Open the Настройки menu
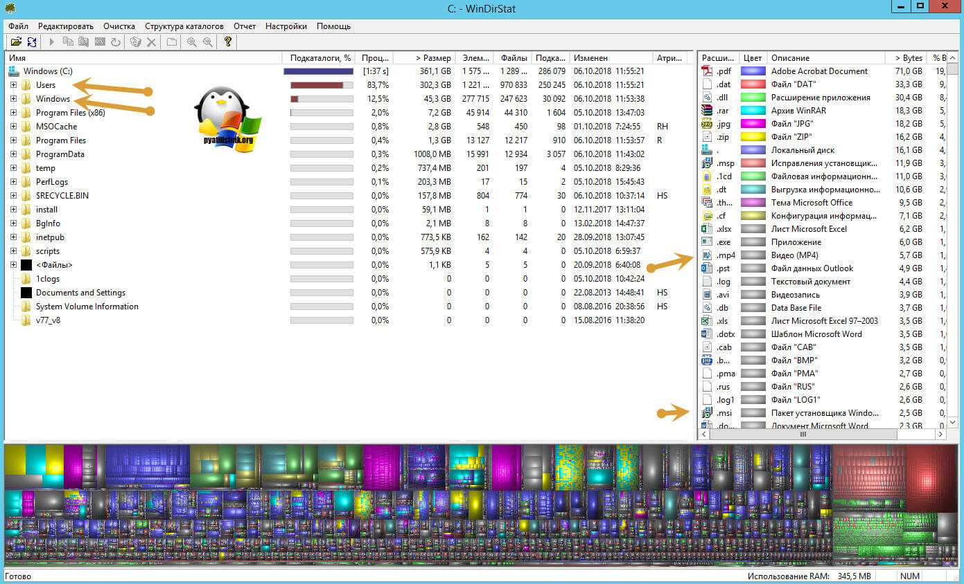Image resolution: width=964 pixels, height=584 pixels. tap(286, 26)
